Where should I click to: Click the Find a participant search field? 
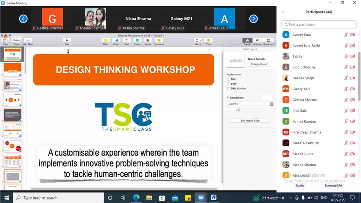click(319, 24)
